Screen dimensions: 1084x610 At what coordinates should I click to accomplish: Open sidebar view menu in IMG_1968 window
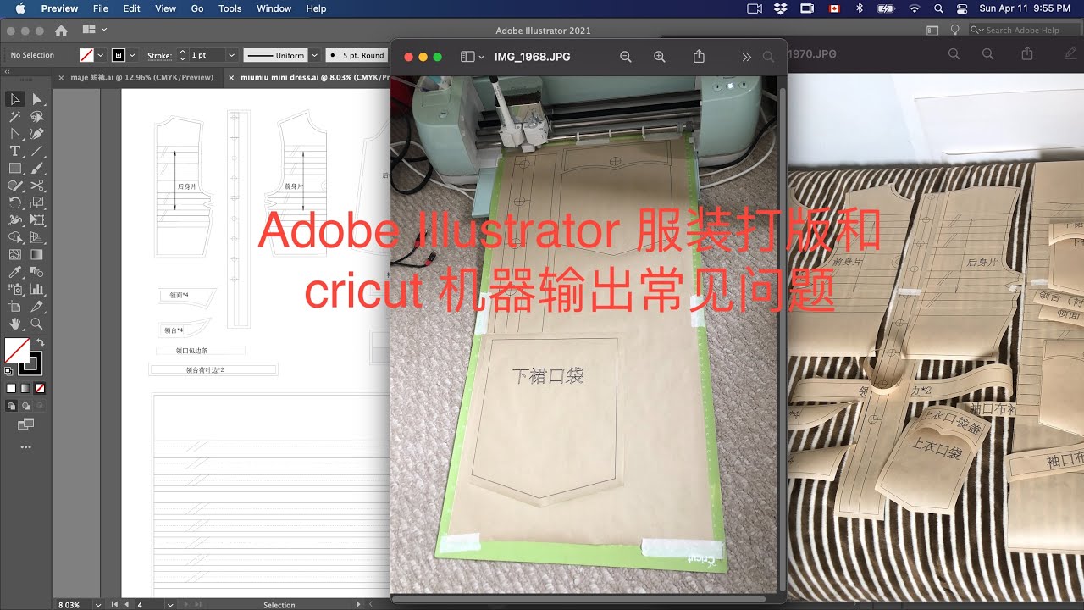473,57
